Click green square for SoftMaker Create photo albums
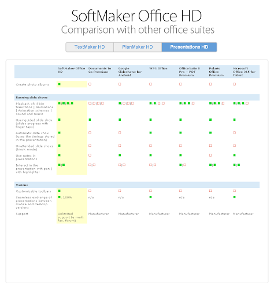Viewport: 274px width, 289px height. point(60,84)
